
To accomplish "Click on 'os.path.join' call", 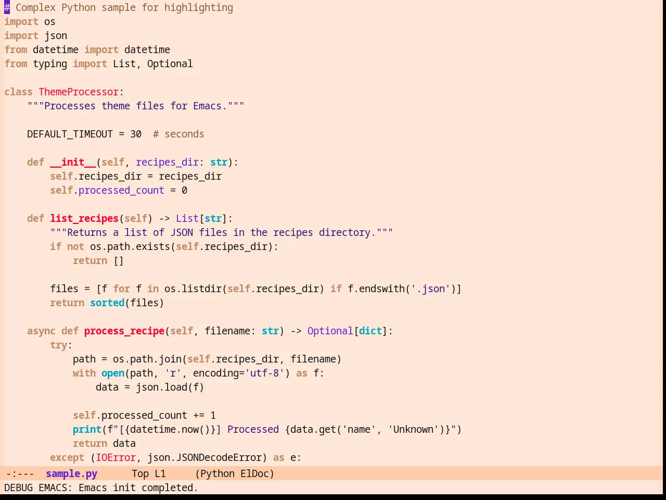I will click(x=147, y=359).
